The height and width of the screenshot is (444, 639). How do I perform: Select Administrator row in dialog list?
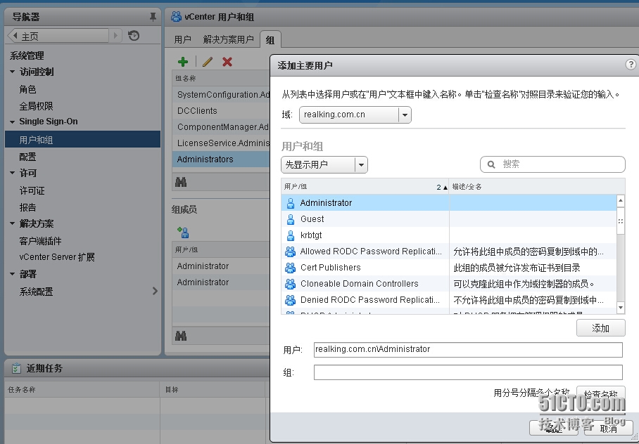pyautogui.click(x=449, y=202)
